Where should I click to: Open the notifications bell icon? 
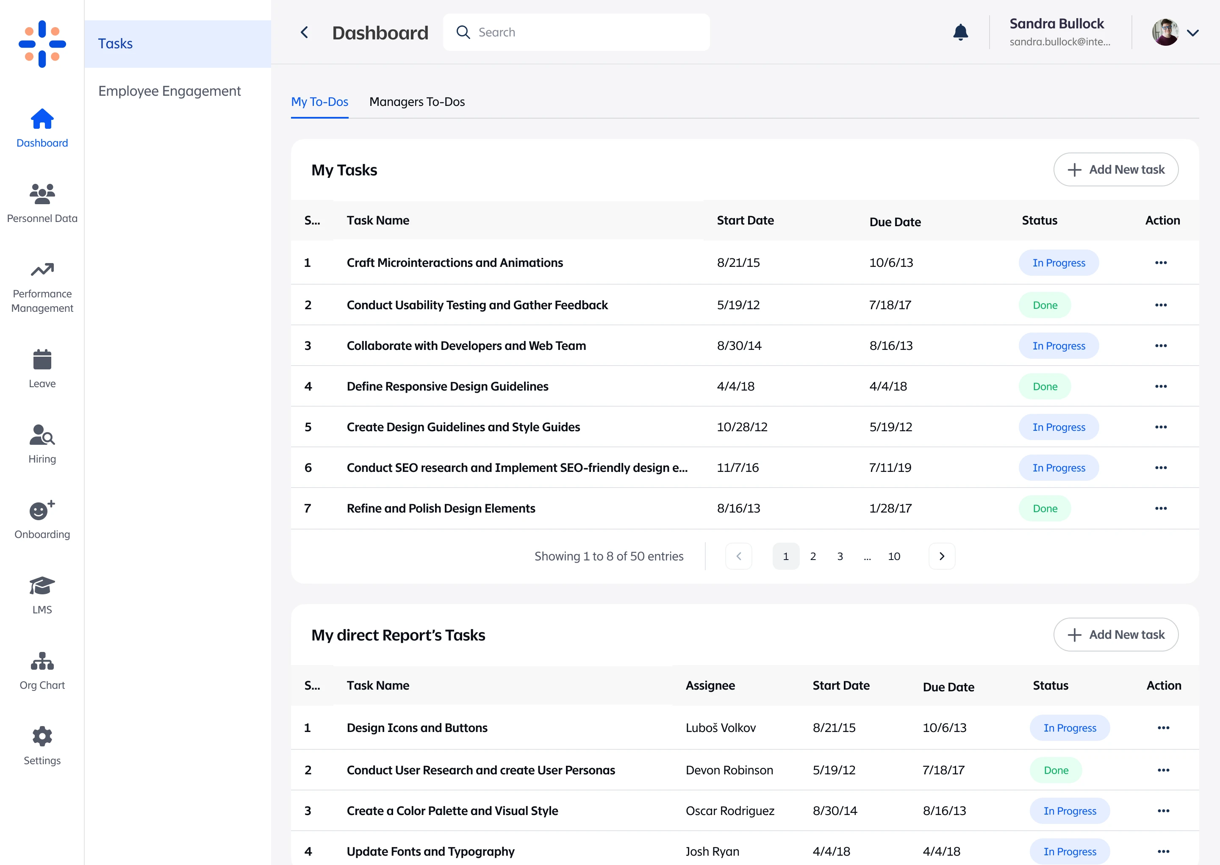pos(960,33)
